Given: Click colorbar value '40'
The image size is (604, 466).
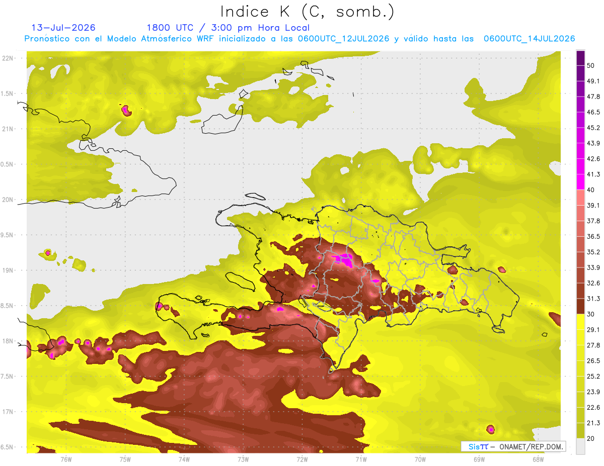Looking at the screenshot, I should [592, 190].
